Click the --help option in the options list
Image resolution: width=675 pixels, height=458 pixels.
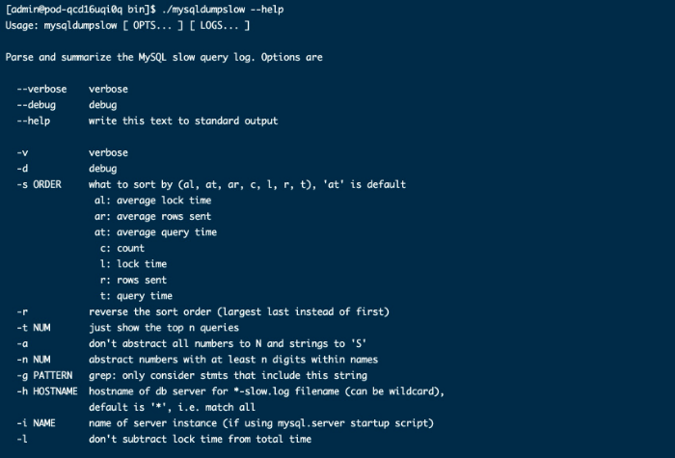pyautogui.click(x=34, y=121)
